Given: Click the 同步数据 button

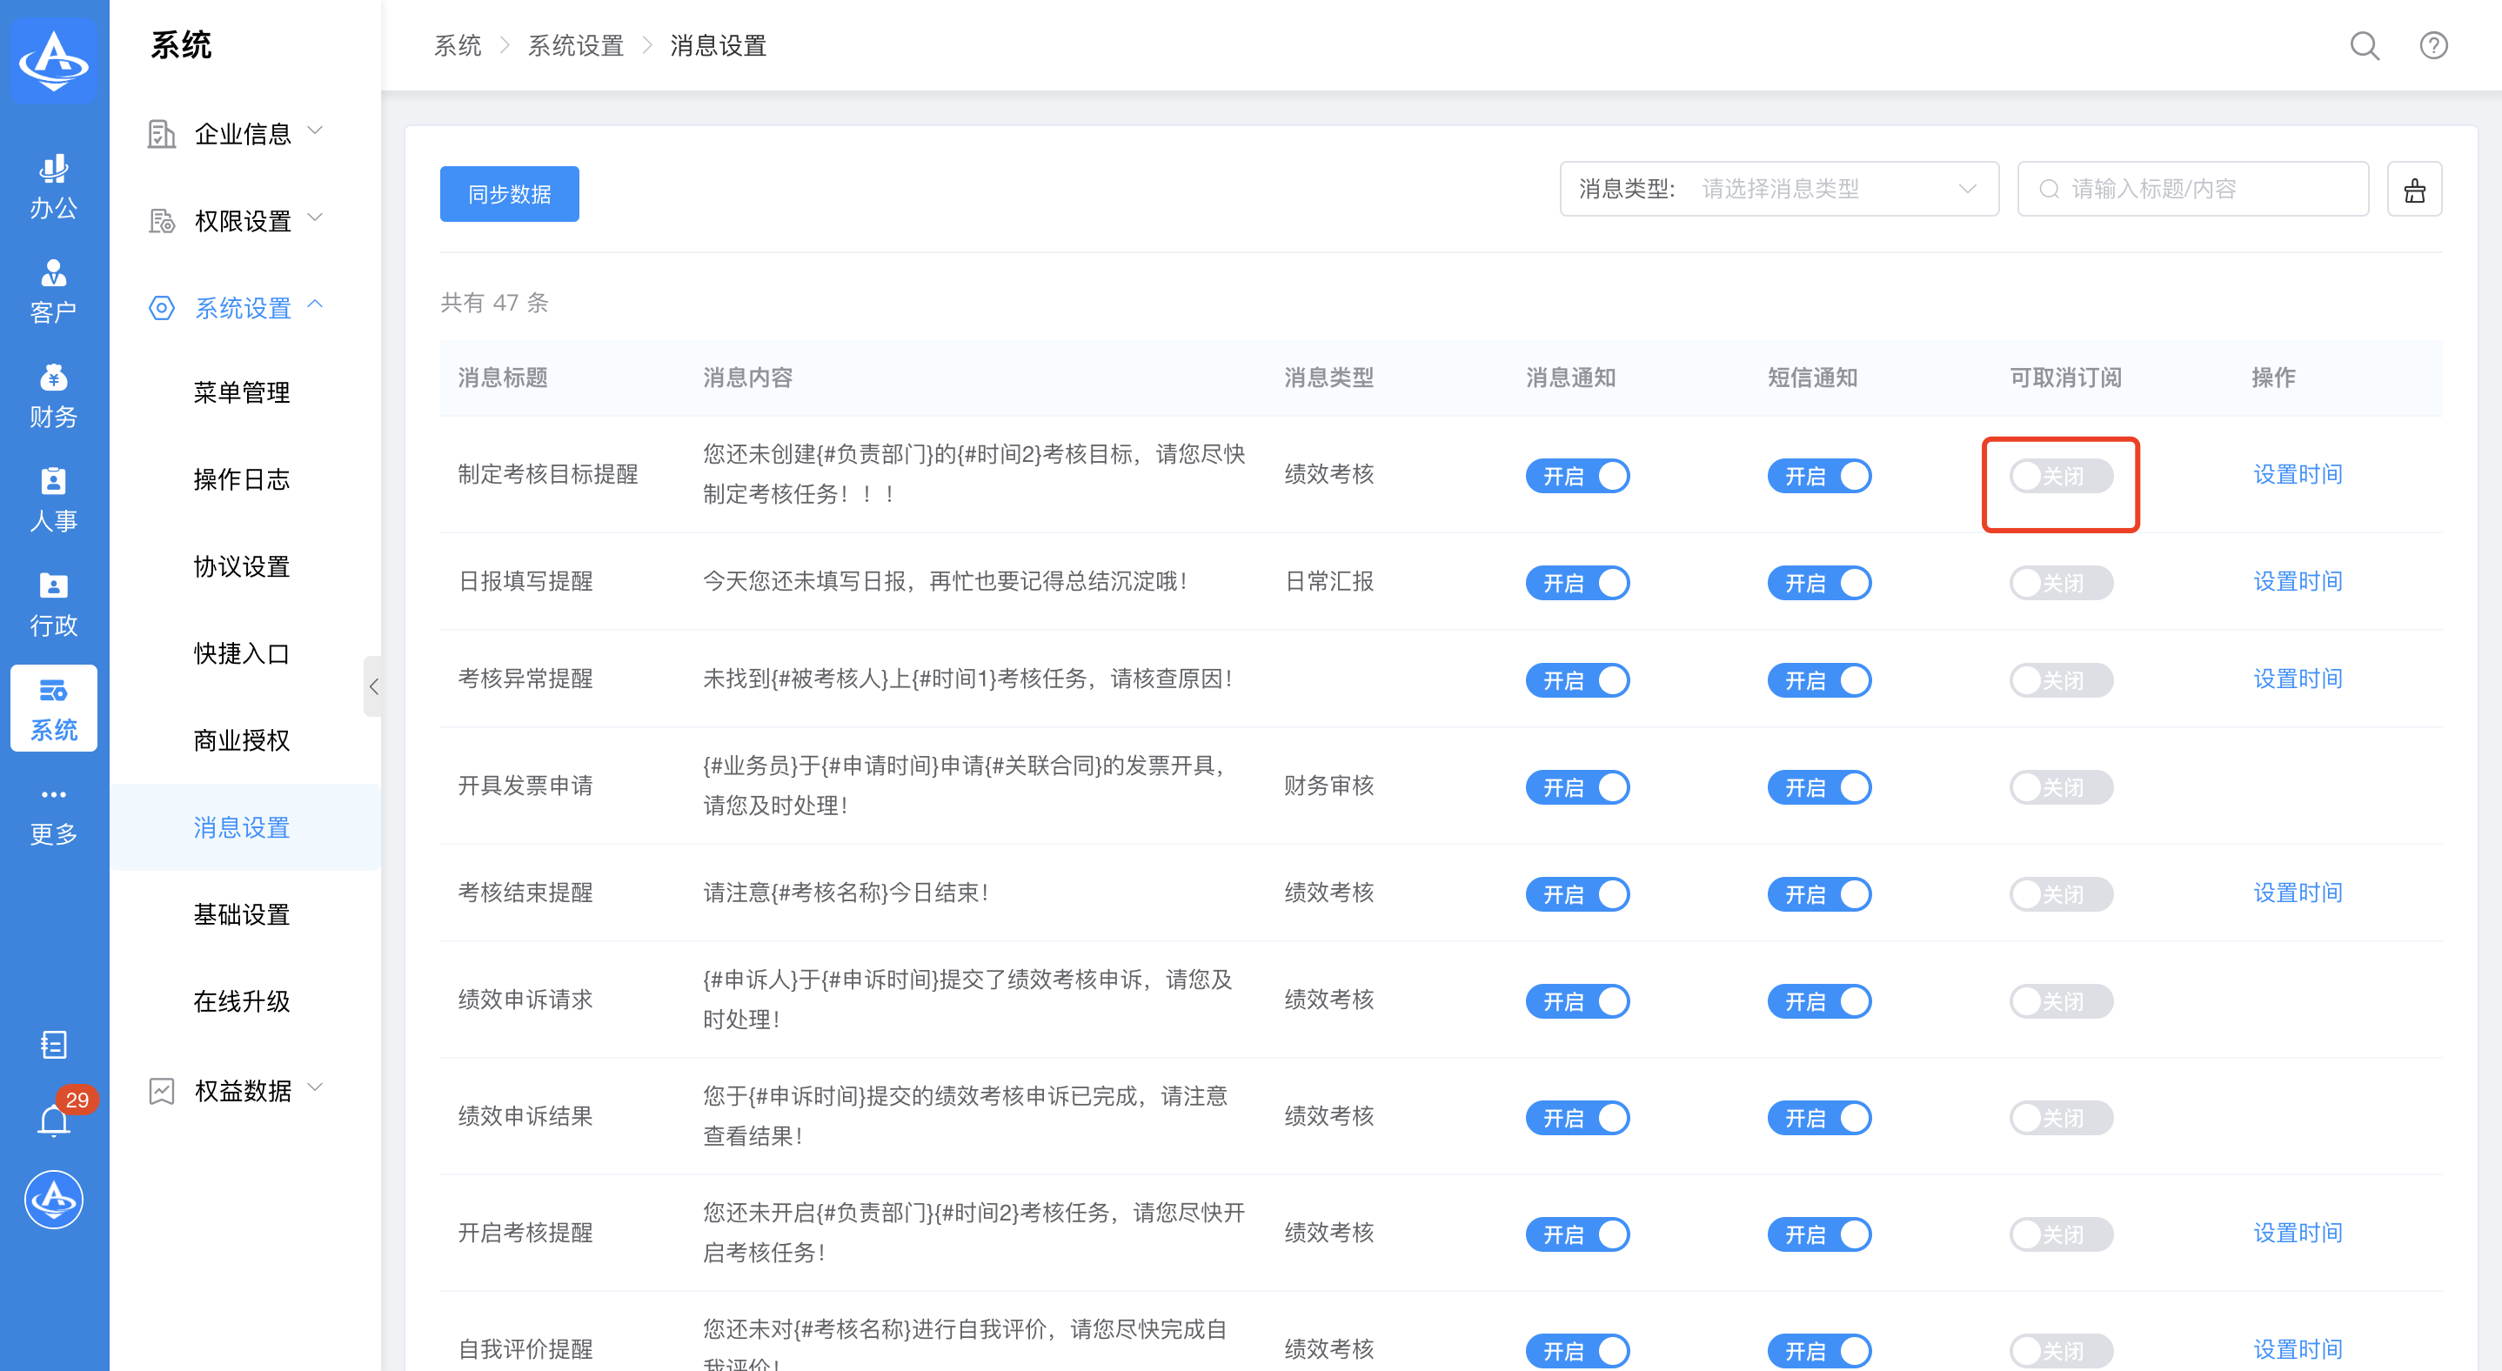Looking at the screenshot, I should (509, 194).
